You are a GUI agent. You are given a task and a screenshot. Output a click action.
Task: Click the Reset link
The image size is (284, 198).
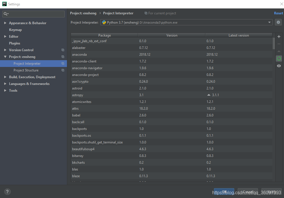pyautogui.click(x=278, y=13)
